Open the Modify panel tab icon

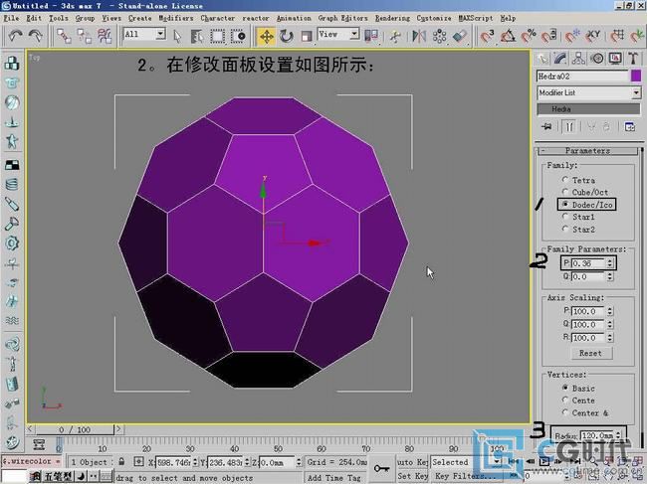click(x=560, y=59)
